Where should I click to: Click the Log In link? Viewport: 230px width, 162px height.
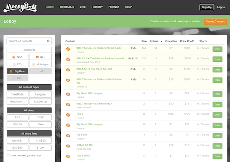pyautogui.click(x=221, y=7)
